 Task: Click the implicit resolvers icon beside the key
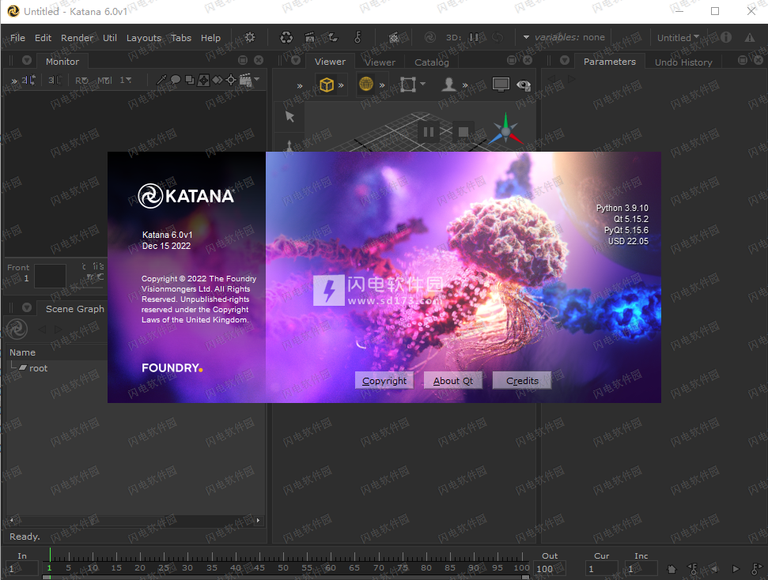[333, 37]
